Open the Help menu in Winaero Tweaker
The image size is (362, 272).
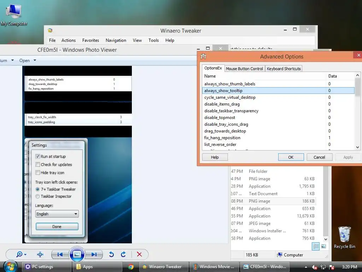170,40
